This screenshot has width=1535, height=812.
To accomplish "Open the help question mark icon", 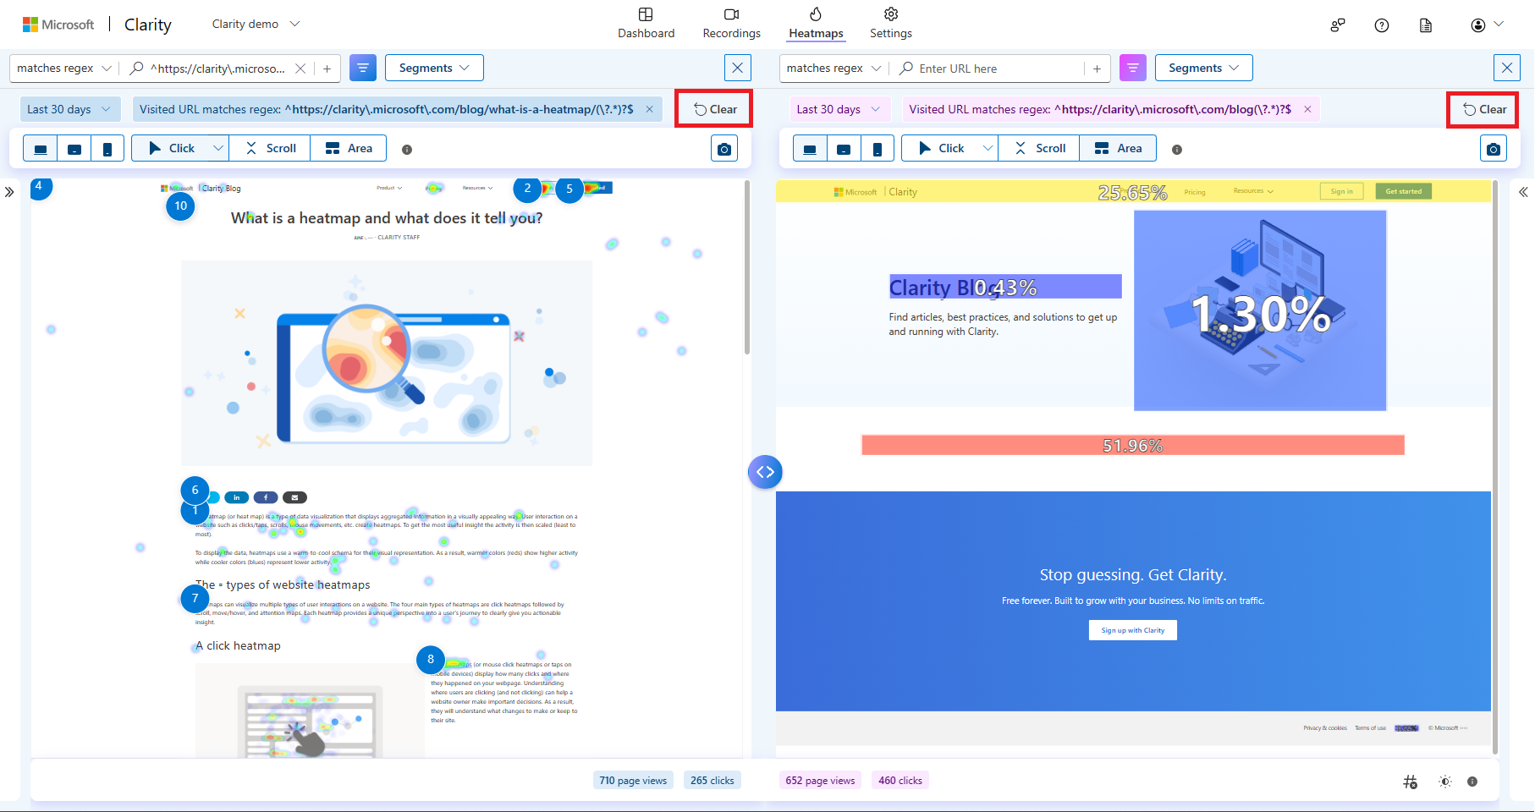I will (1382, 25).
